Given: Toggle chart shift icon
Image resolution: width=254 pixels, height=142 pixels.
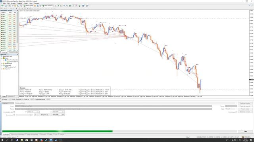Looking at the screenshot, I should pos(76,6).
